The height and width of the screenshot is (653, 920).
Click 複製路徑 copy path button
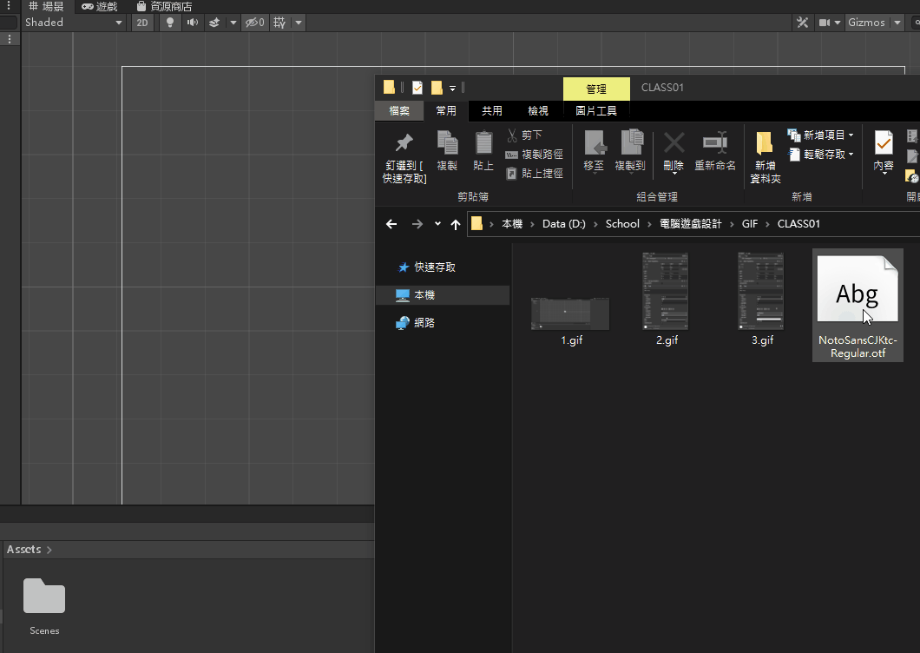535,155
